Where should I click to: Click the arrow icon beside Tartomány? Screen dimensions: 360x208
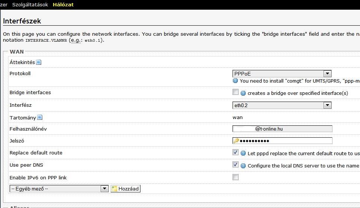pyautogui.click(x=40, y=118)
